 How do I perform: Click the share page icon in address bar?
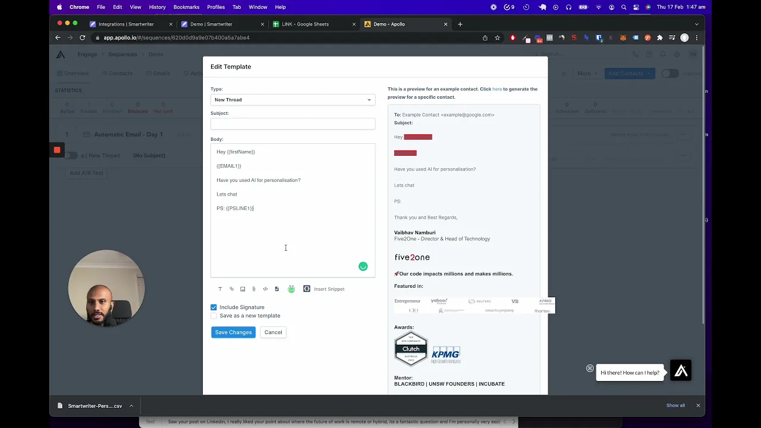pyautogui.click(x=485, y=37)
